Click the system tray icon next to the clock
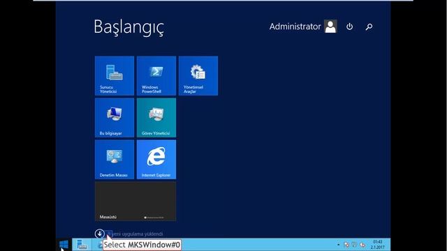This screenshot has width=447, height=251. (x=362, y=245)
